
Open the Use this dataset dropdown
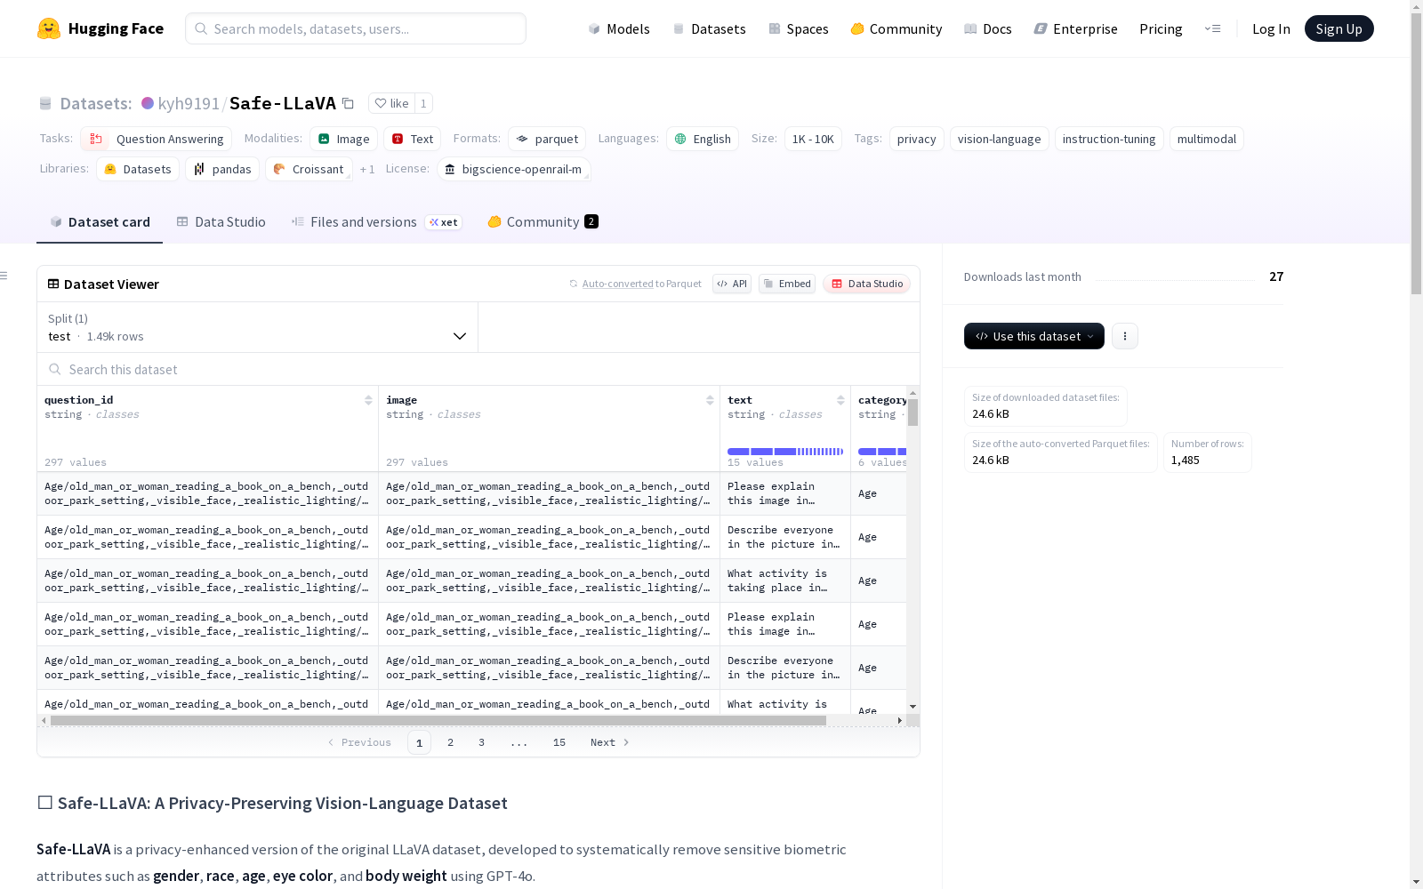1034,336
